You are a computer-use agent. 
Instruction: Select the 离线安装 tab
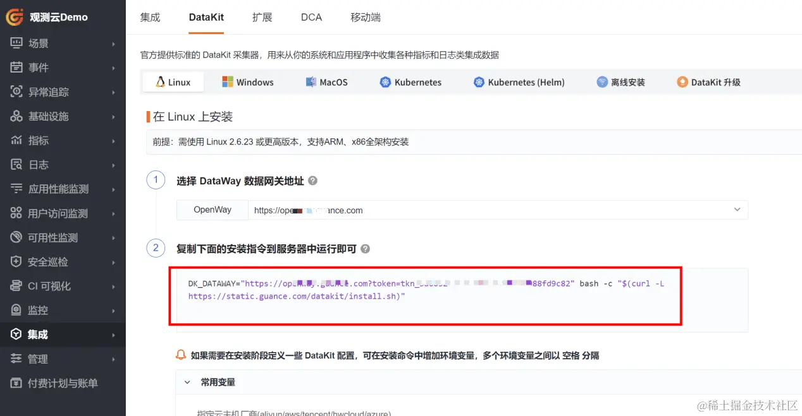[x=620, y=82]
